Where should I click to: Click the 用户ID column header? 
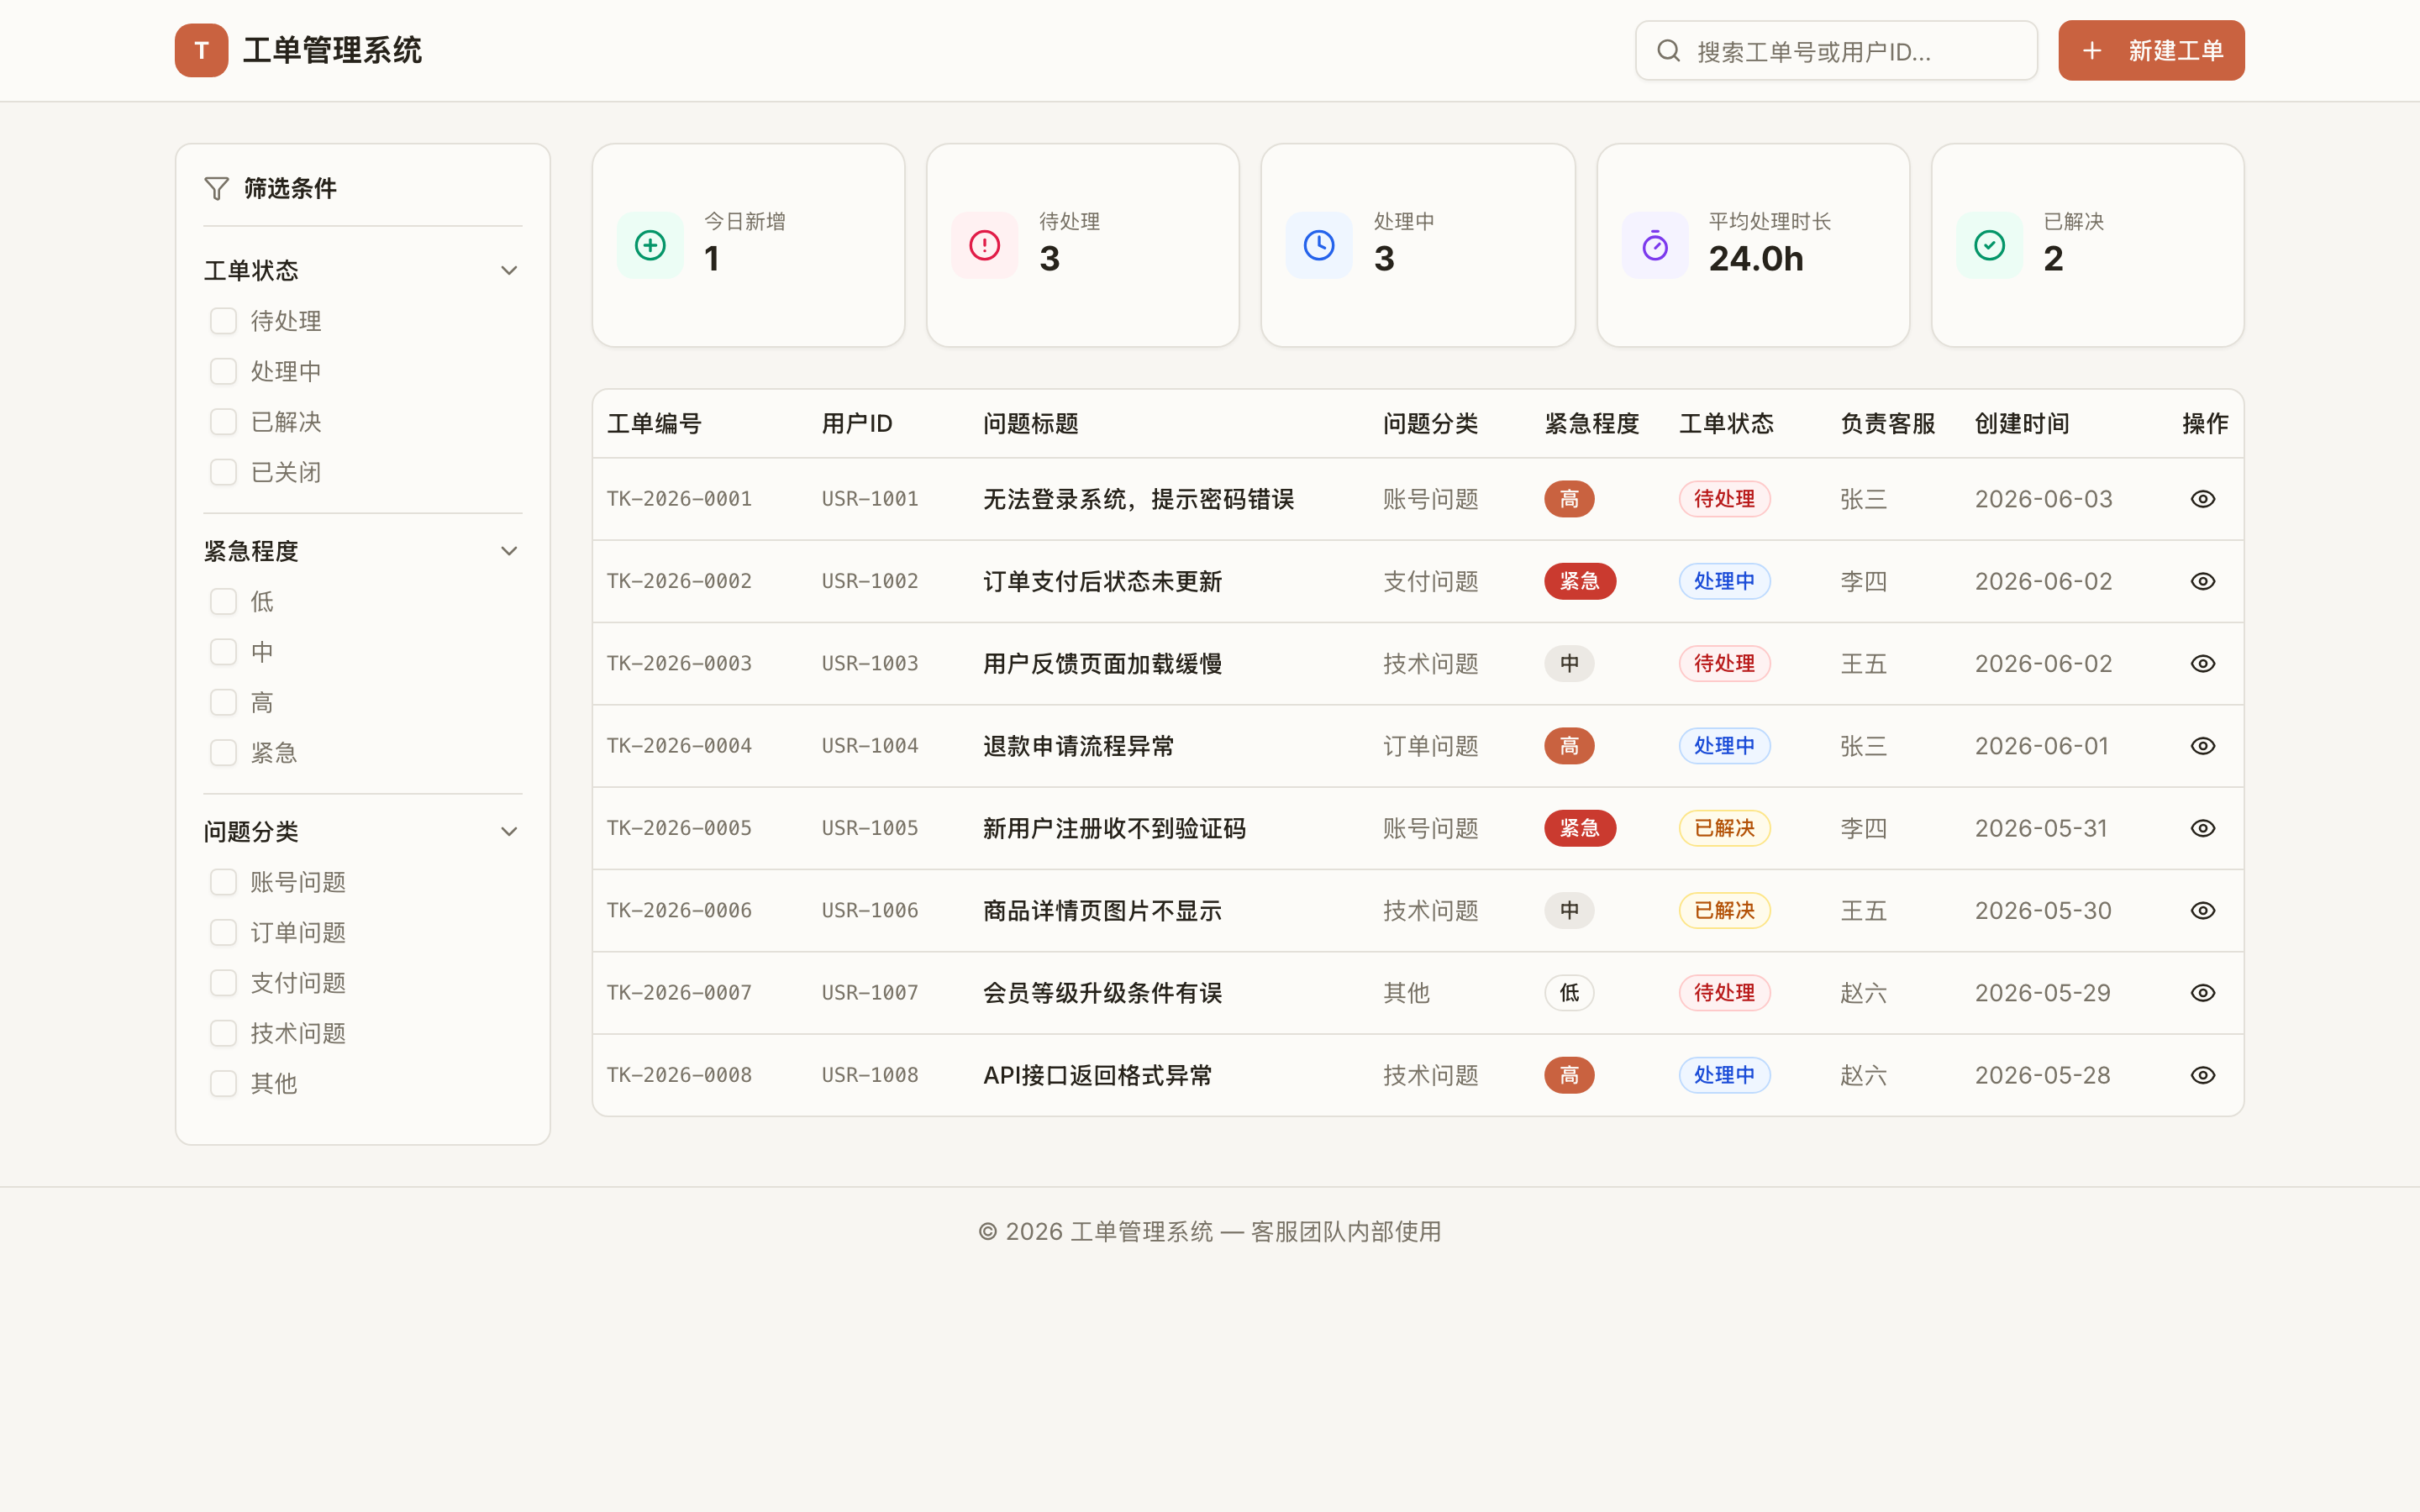click(857, 424)
